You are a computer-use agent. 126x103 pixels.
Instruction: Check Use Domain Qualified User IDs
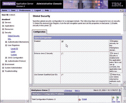click(62, 75)
